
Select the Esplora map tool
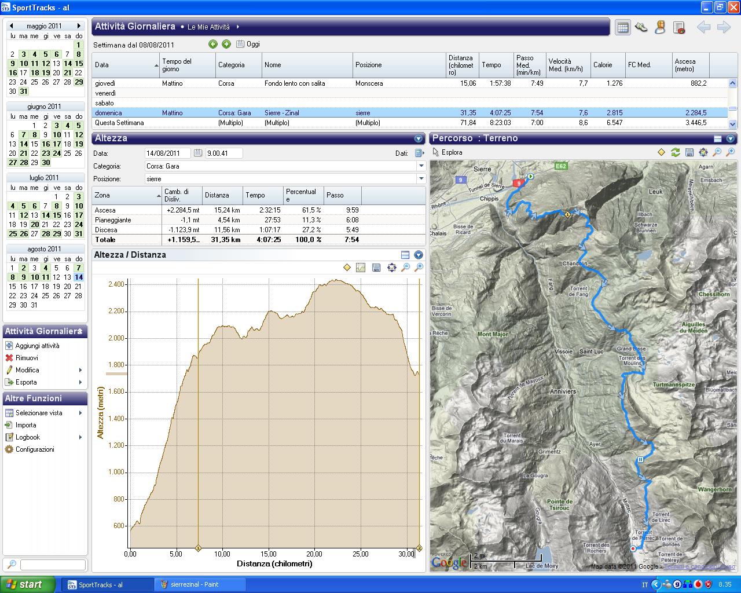coord(447,152)
